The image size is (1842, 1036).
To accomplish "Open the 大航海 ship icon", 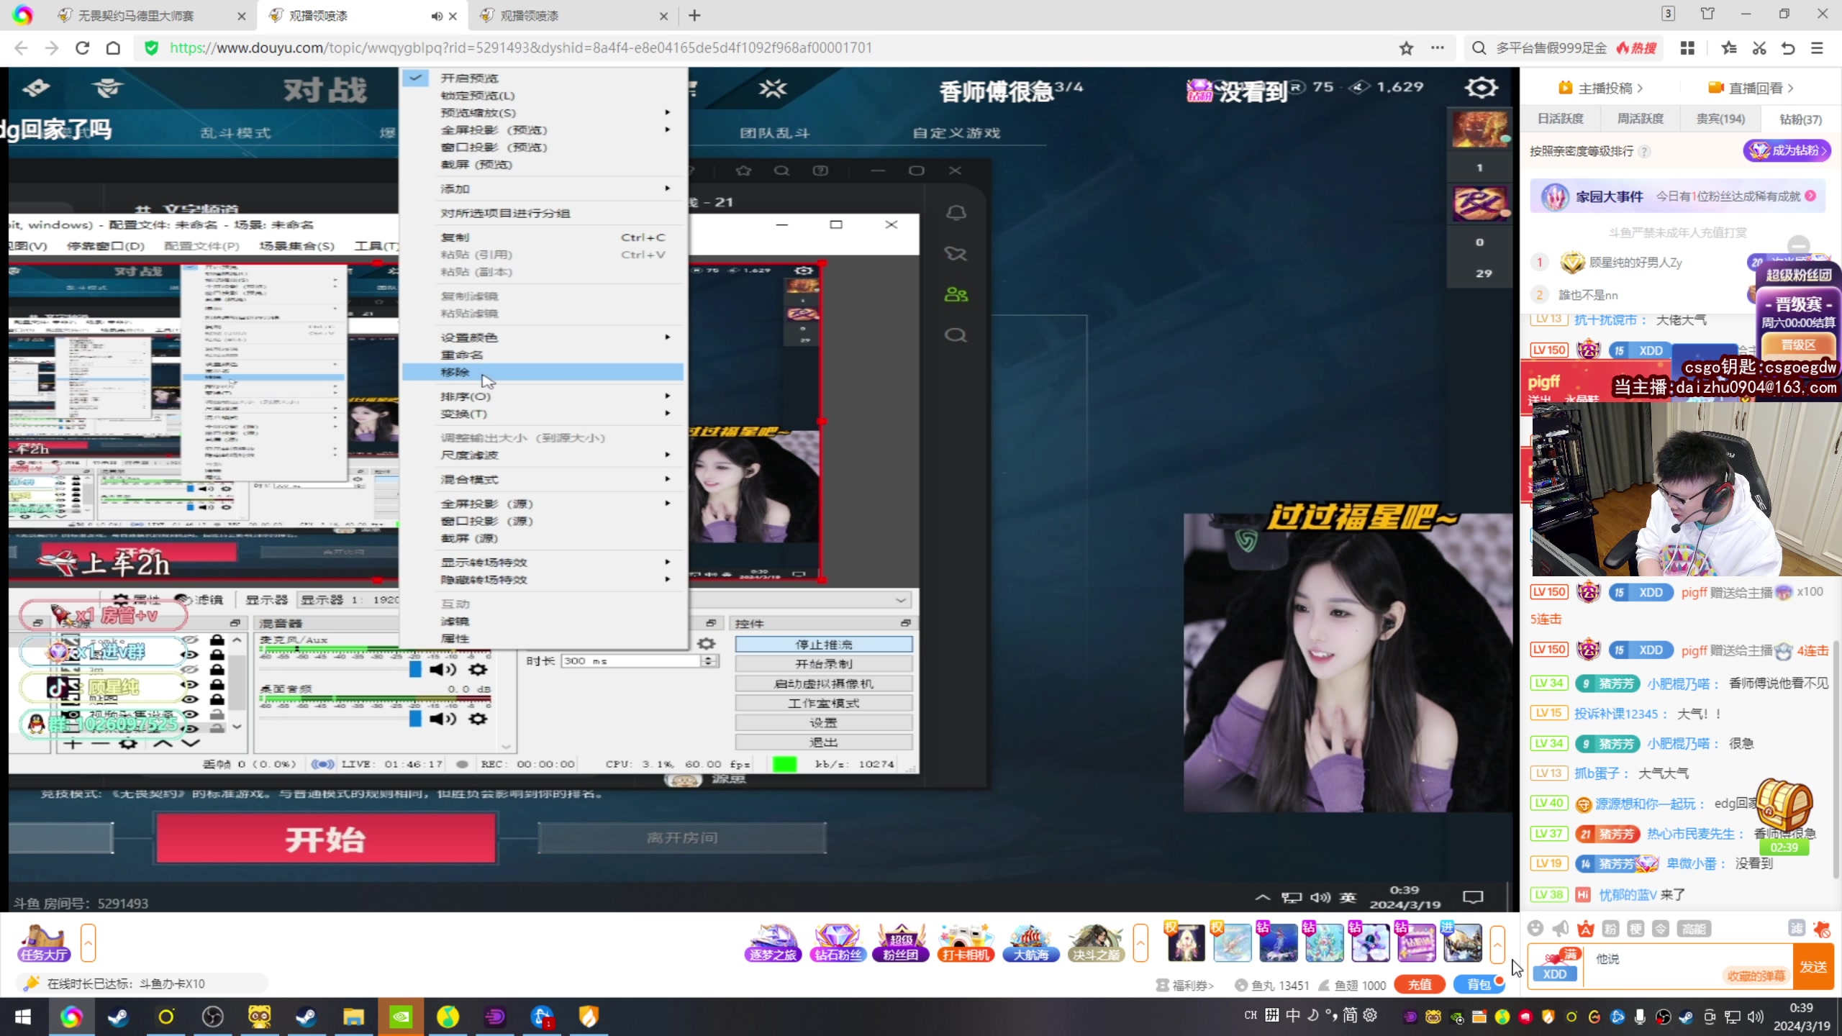I will [x=1030, y=943].
